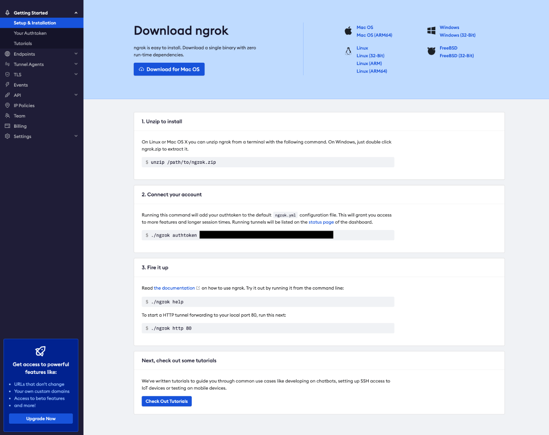
Task: Click the globe icon for Endpoints
Action: click(7, 54)
